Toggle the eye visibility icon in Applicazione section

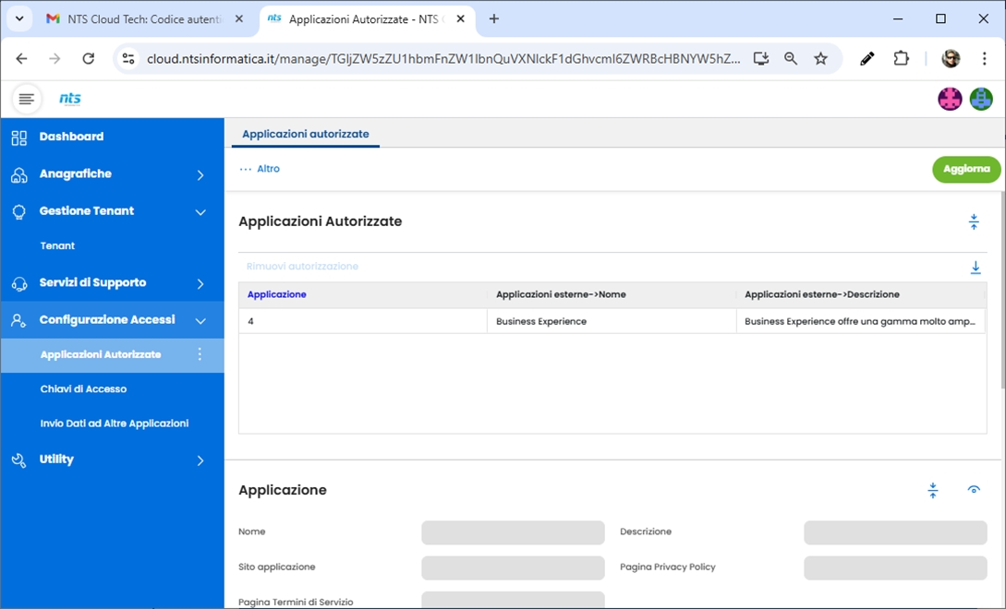coord(973,490)
